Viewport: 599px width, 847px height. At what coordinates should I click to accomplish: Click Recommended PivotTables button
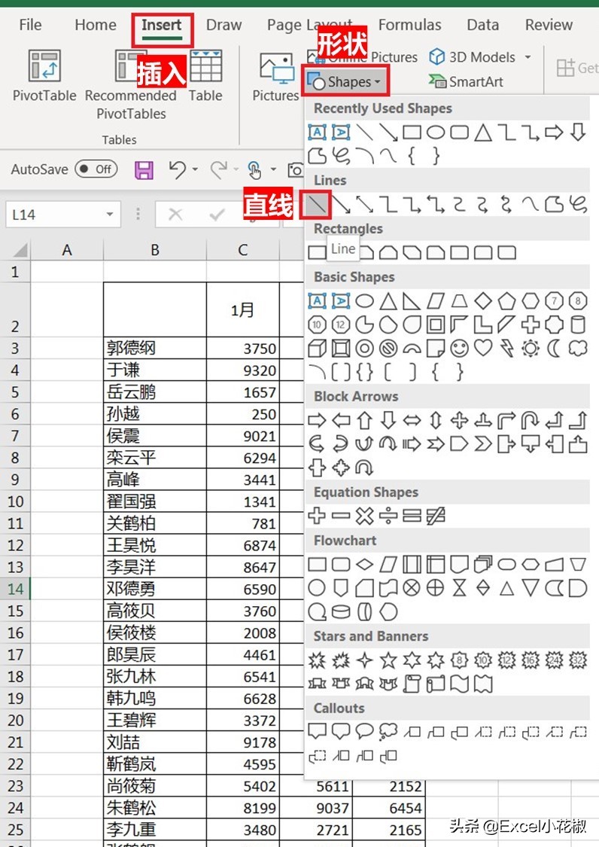131,85
